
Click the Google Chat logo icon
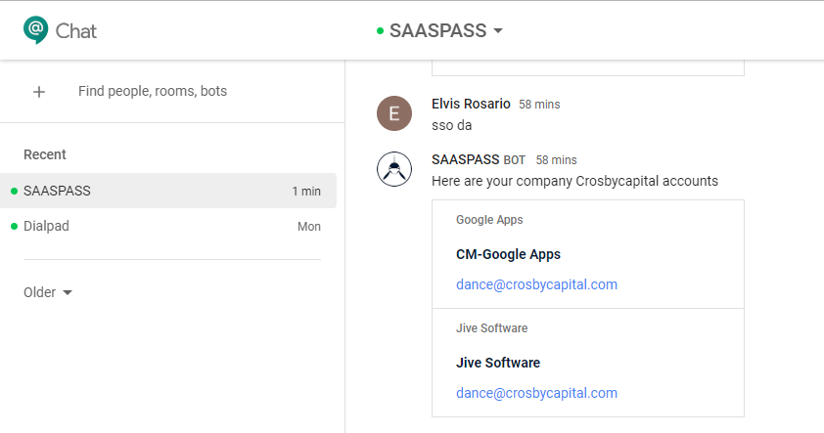click(x=36, y=30)
